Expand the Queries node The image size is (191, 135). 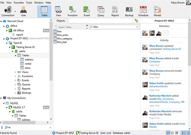click(x=15, y=85)
